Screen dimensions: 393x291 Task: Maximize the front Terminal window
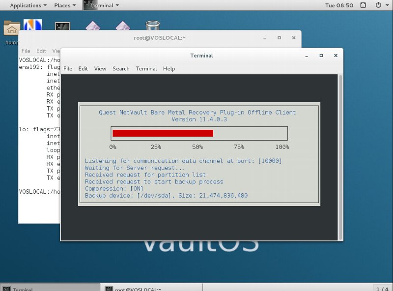[x=321, y=56]
